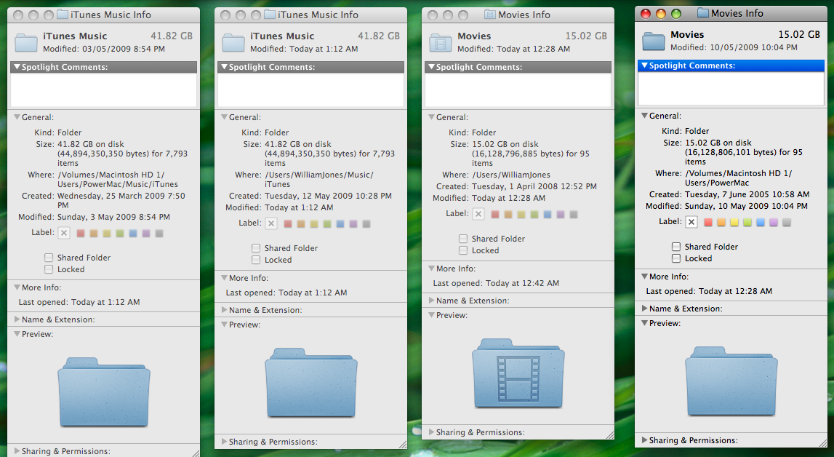Click Movies header folder icon in active Info window

click(x=653, y=41)
